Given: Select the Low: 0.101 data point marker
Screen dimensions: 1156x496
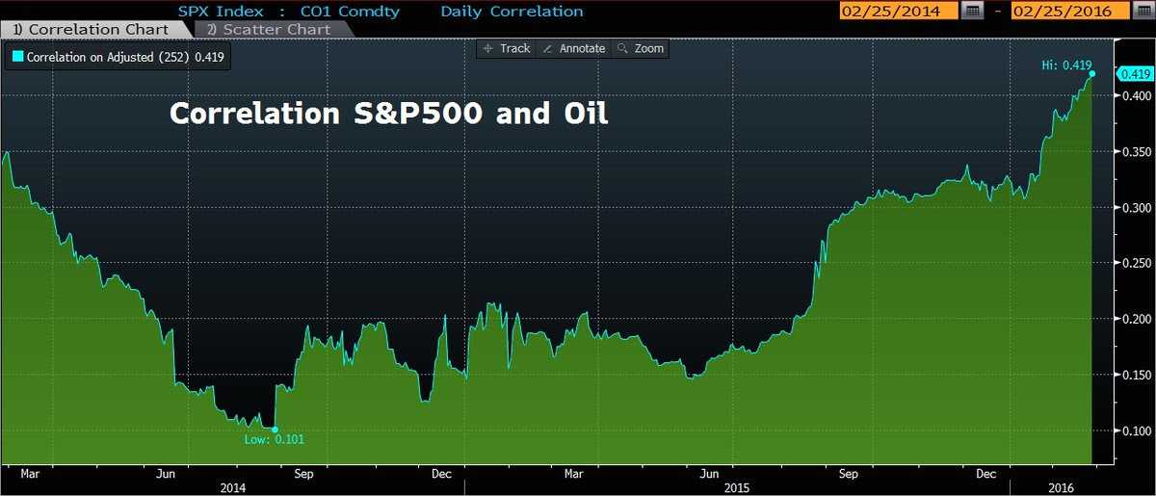Looking at the screenshot, I should (276, 430).
